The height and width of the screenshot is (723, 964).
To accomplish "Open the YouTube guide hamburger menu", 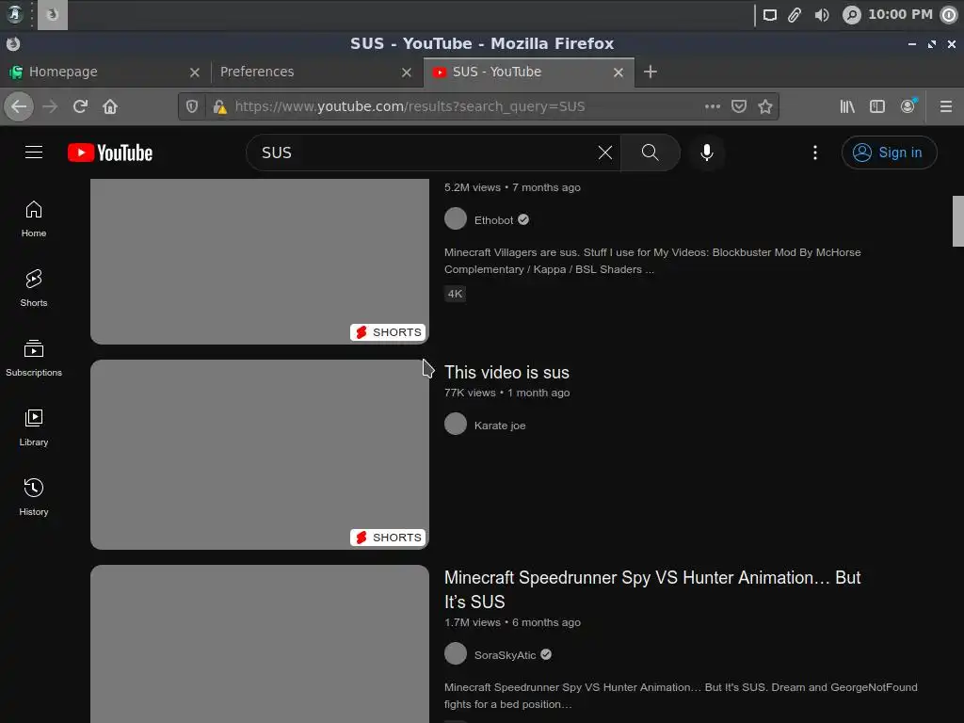I will [x=34, y=153].
